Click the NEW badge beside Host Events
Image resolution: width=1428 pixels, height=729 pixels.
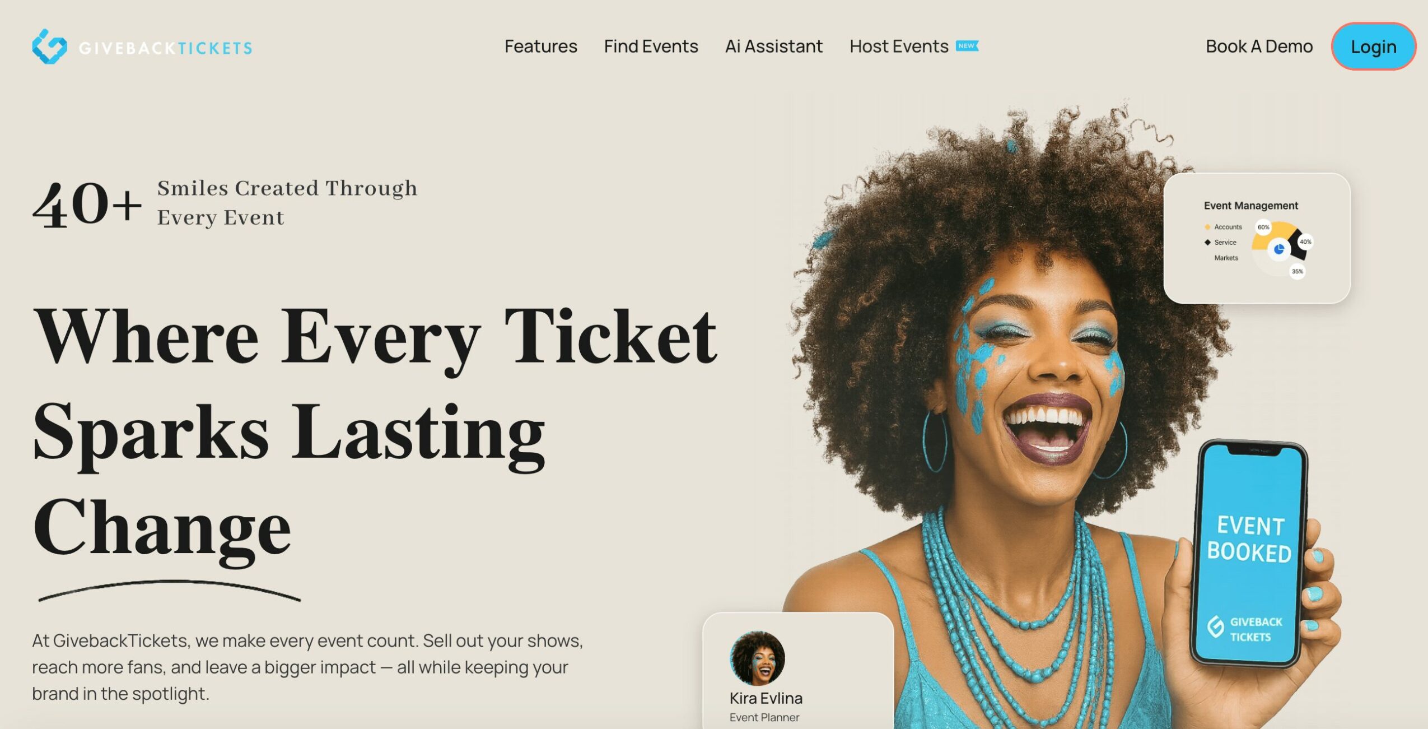[967, 46]
